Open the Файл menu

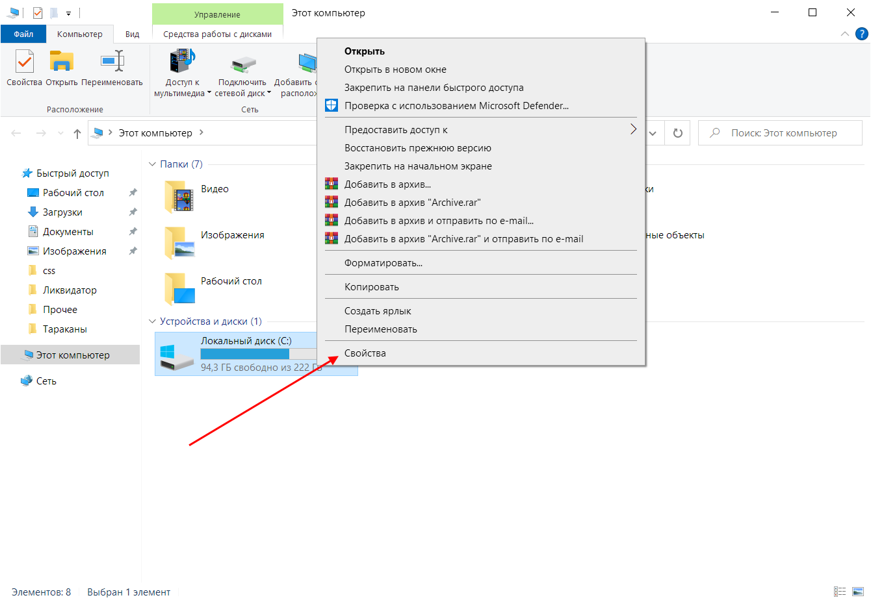pos(23,34)
